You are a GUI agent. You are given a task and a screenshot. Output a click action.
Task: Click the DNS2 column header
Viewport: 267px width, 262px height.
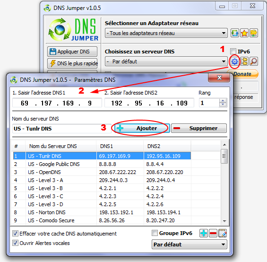(x=167, y=146)
